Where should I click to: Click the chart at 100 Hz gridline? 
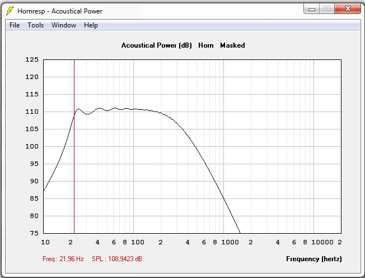click(x=133, y=146)
